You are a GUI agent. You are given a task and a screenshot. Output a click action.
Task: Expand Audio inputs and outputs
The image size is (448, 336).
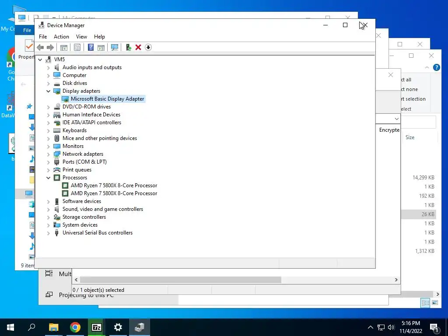coord(48,67)
